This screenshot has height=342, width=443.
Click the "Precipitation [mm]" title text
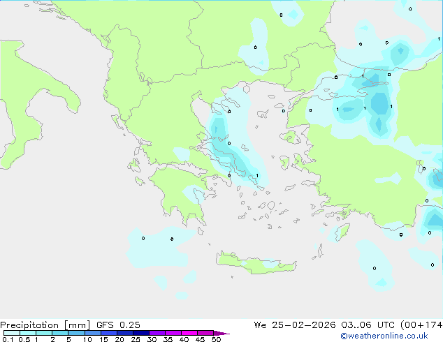[45, 325]
